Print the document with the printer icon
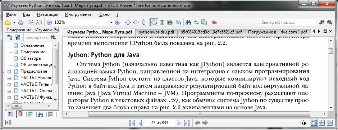Image resolution: width=338 pixels, height=130 pixels. (21, 22)
